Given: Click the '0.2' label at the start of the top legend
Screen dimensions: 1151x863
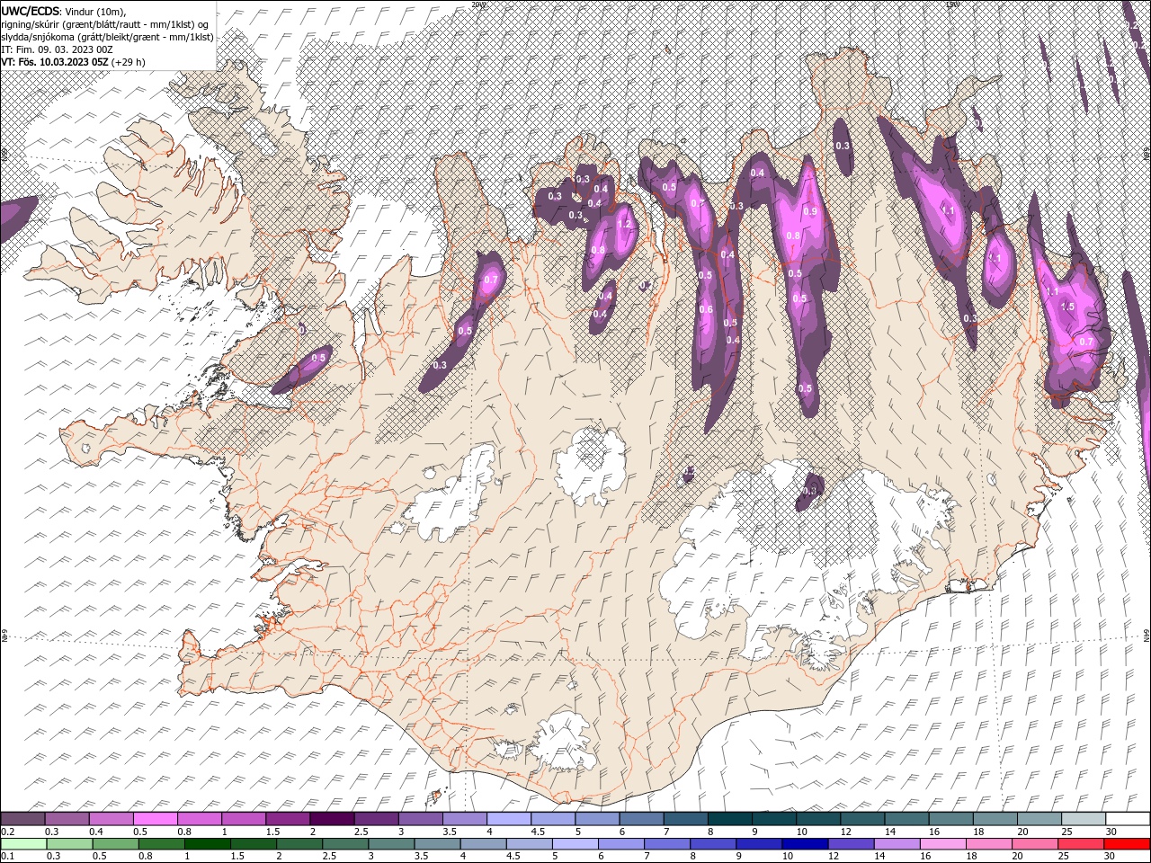Looking at the screenshot, I should click(7, 832).
